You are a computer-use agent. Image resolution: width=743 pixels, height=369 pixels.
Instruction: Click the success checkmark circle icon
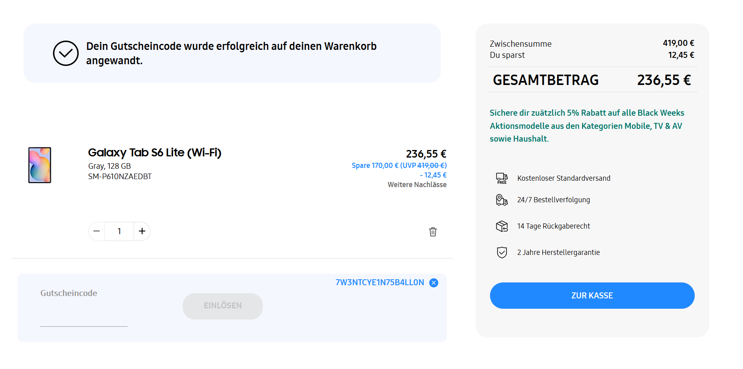coord(66,53)
